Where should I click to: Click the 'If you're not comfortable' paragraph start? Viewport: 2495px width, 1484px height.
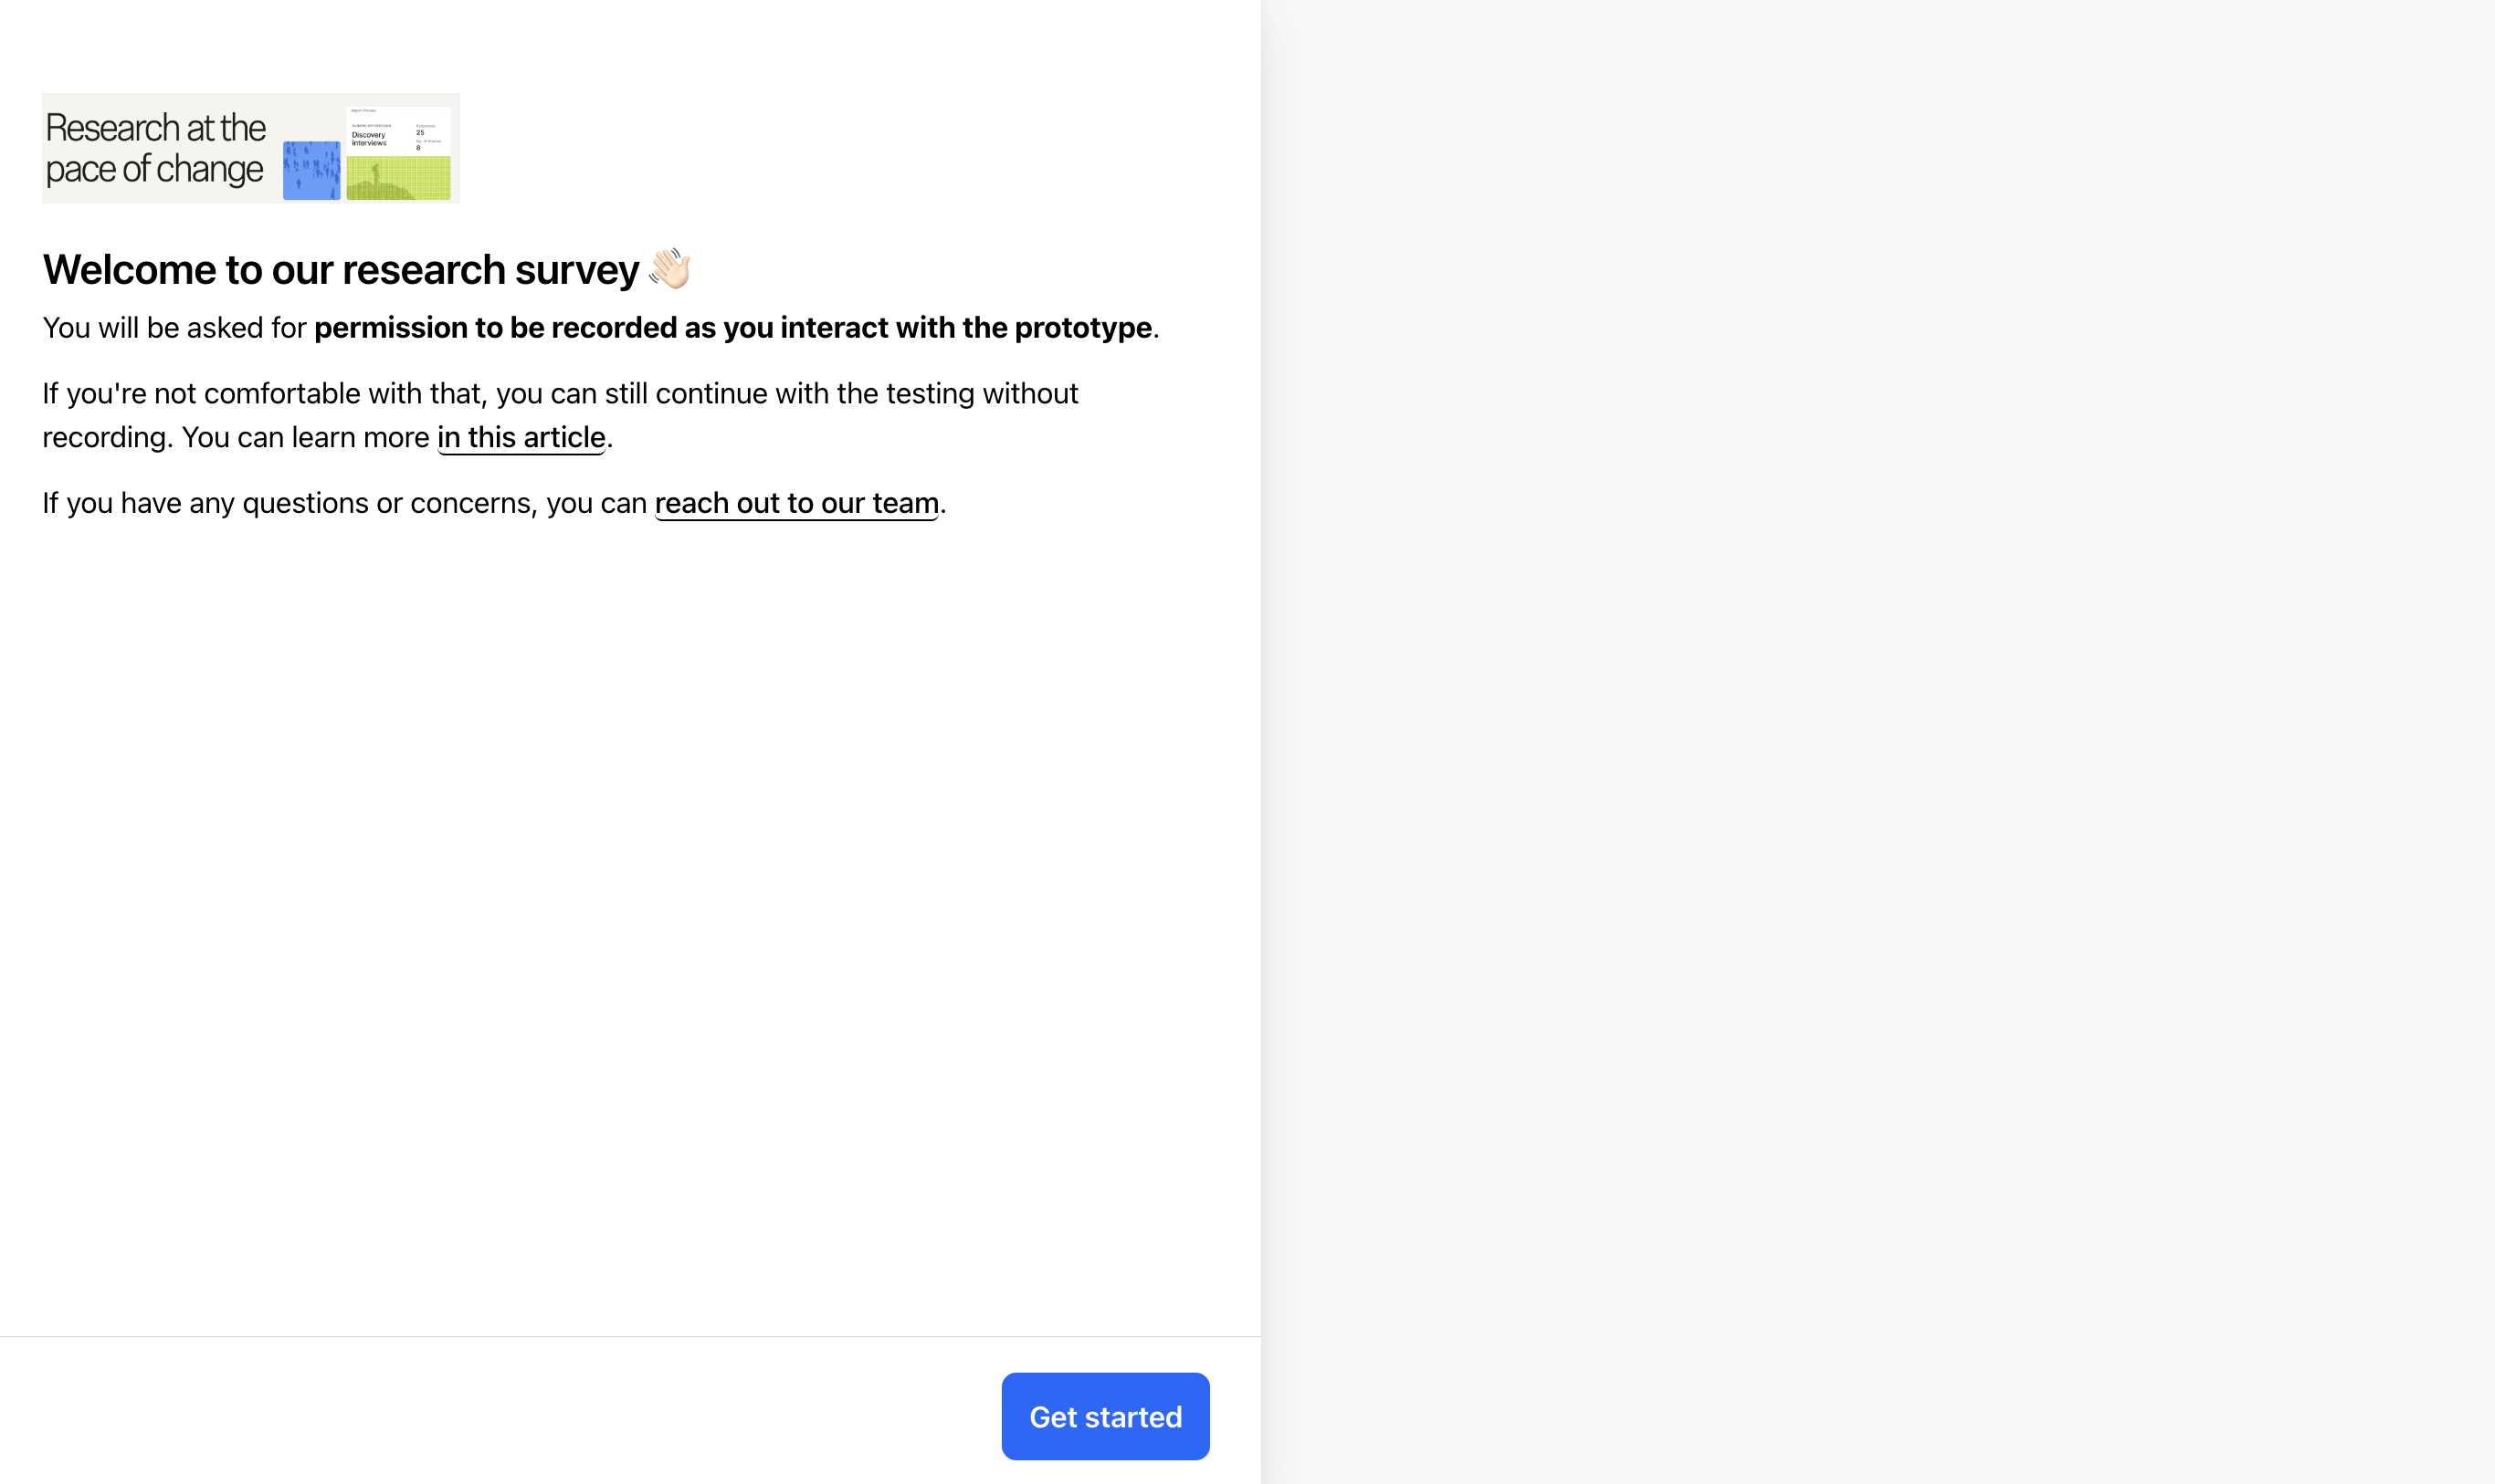(180, 394)
